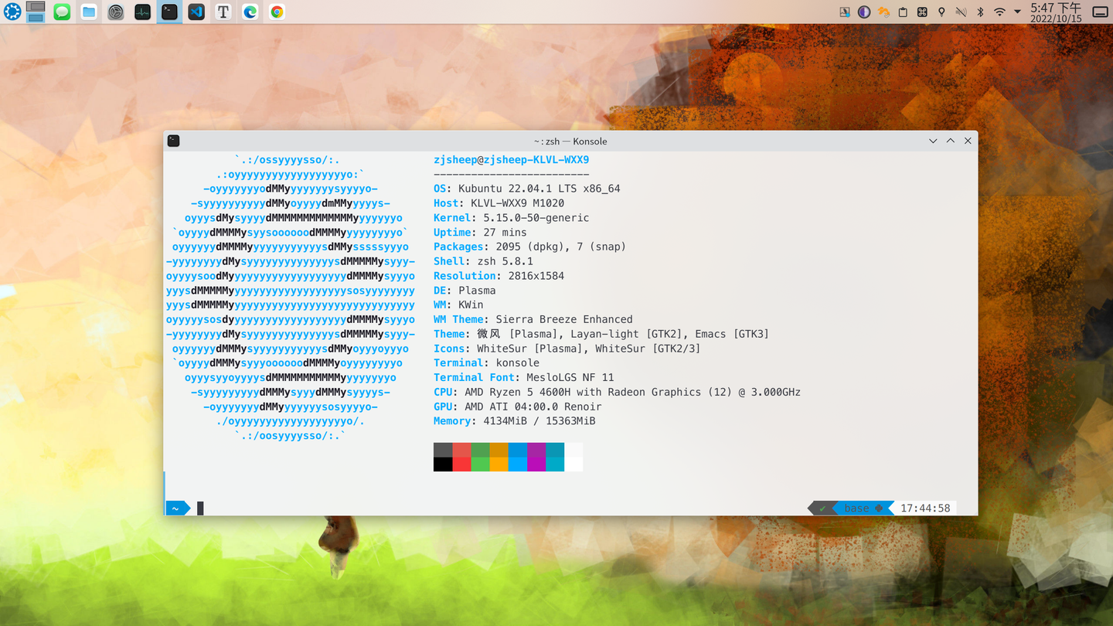Click the black color block

tap(443, 464)
